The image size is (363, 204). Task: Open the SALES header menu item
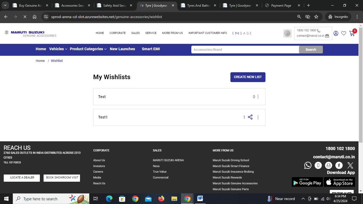[136, 33]
